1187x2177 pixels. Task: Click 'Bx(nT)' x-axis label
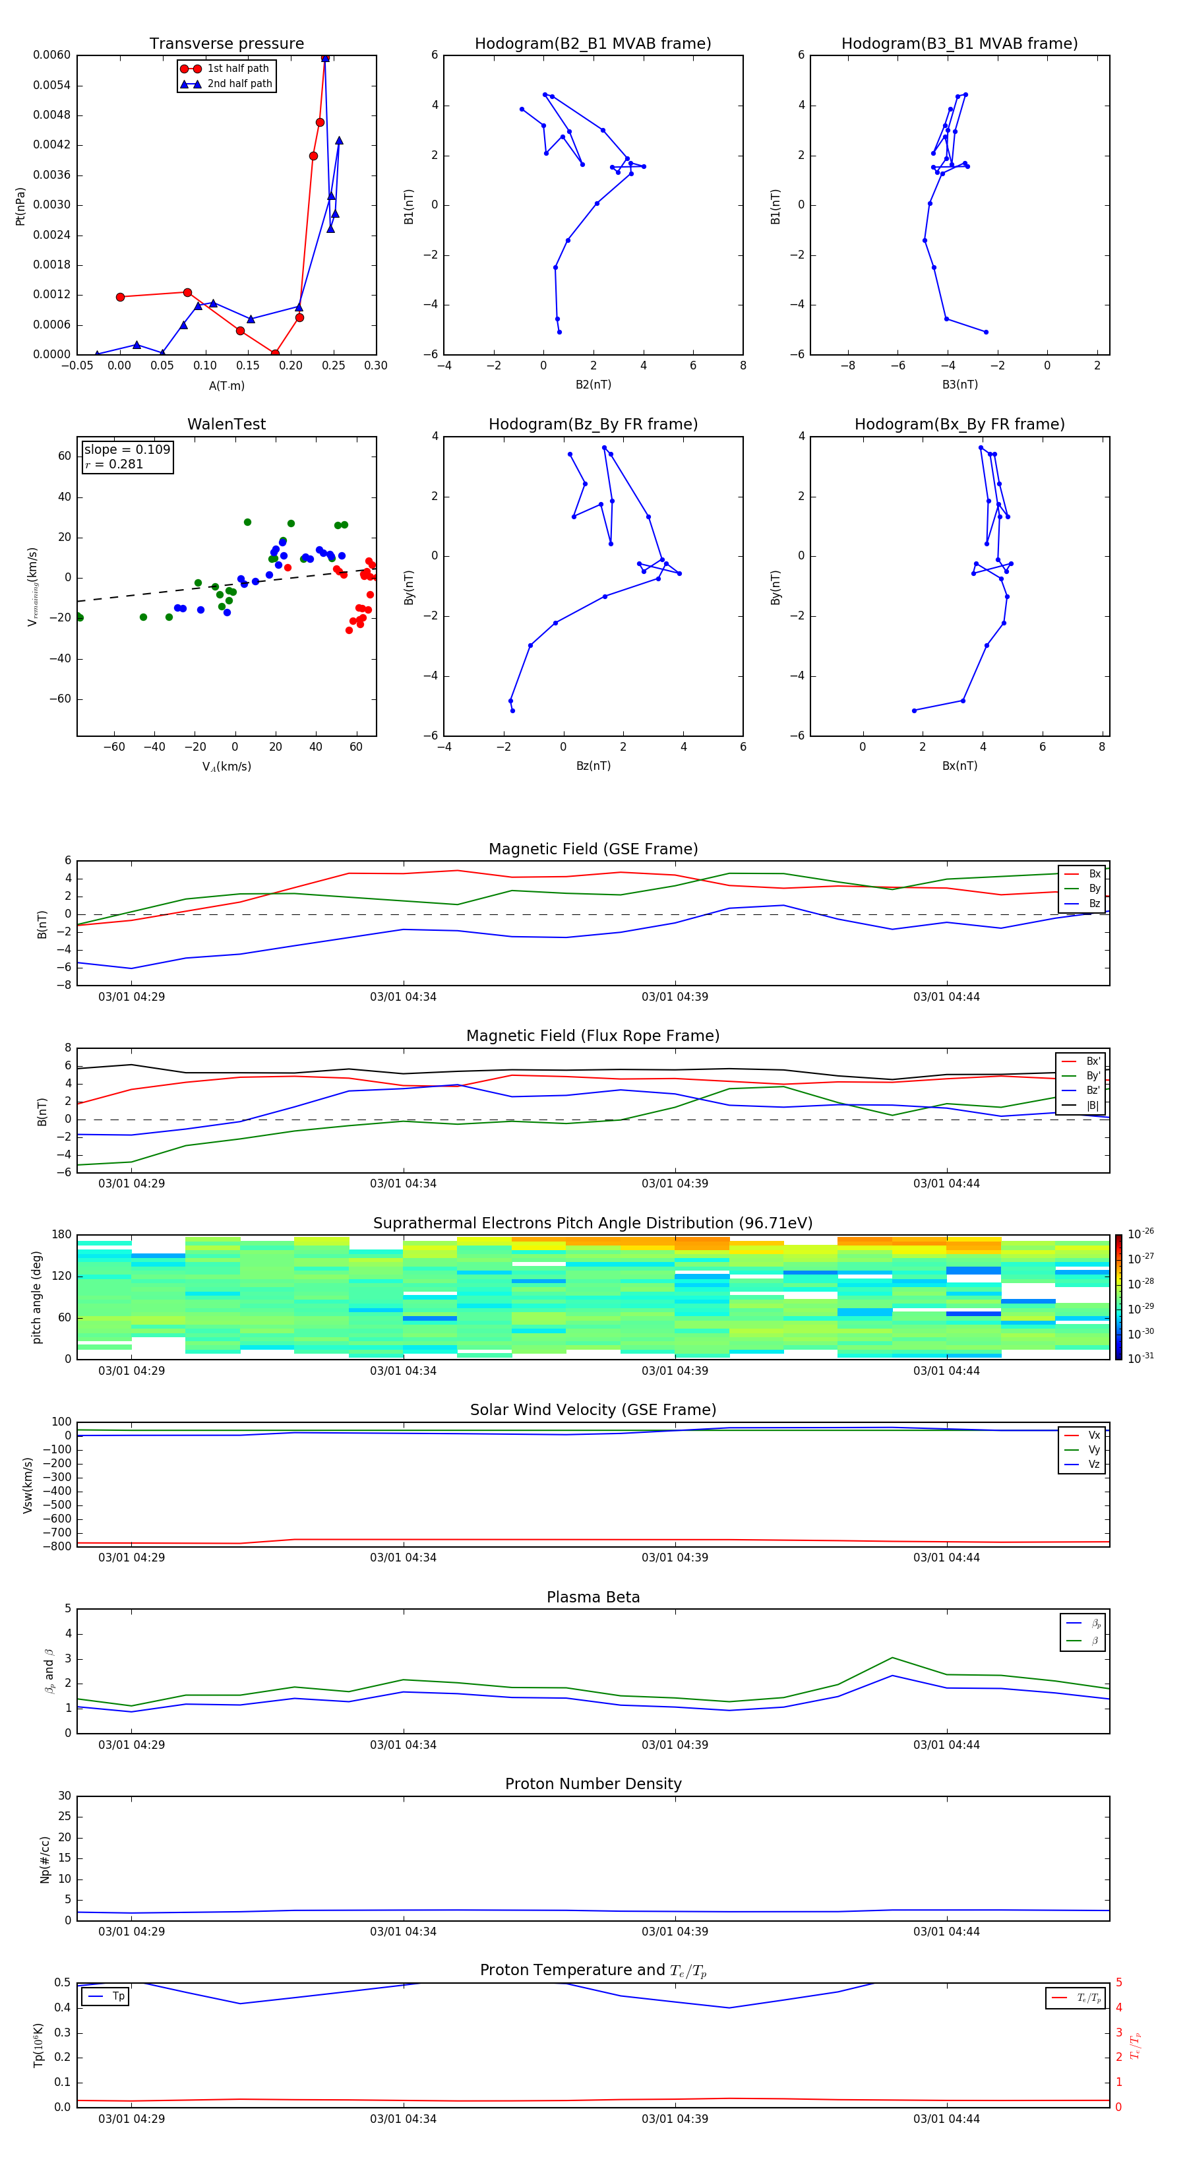959,766
